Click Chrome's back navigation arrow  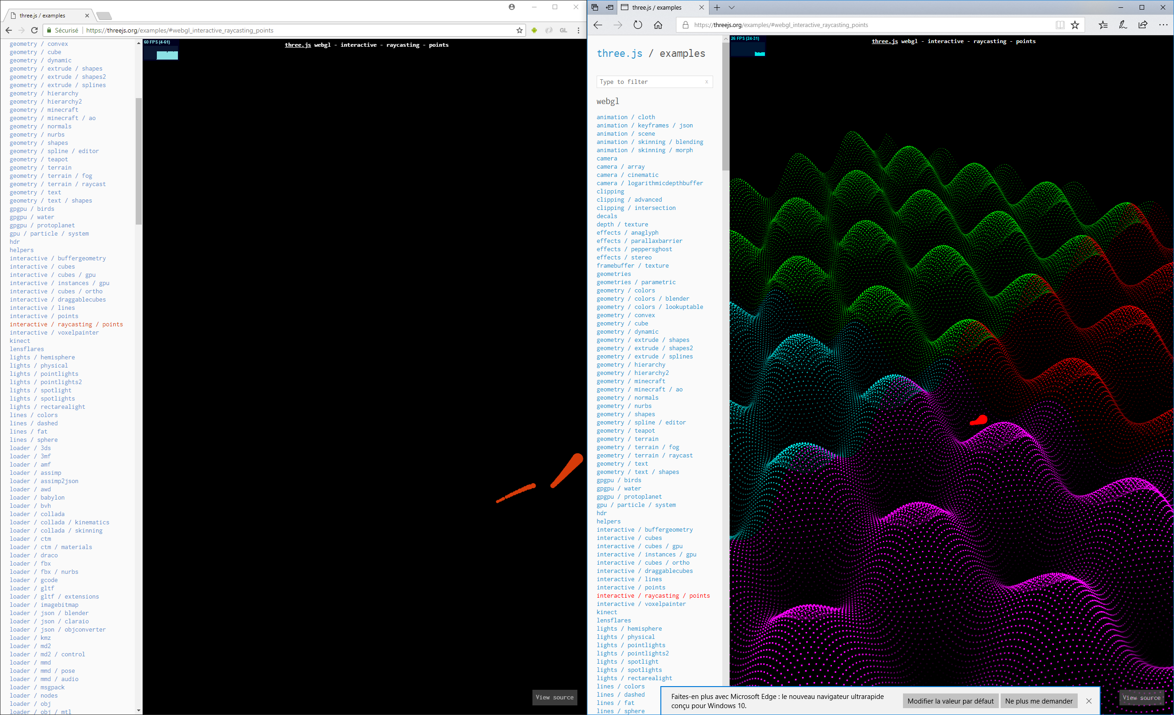coord(9,30)
